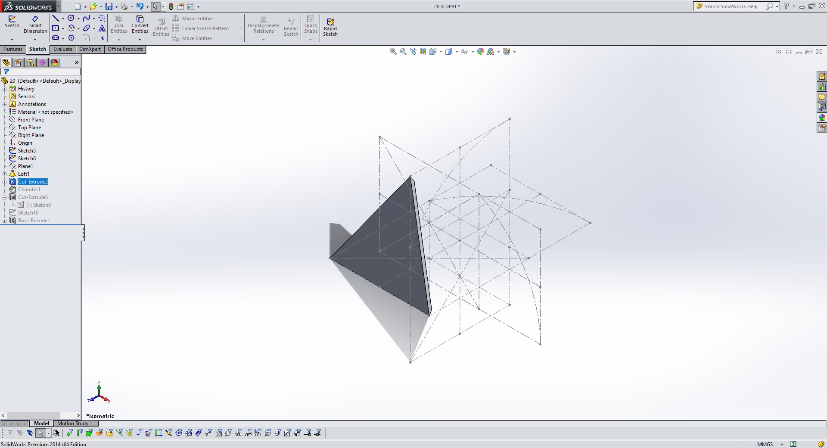
Task: Toggle the Filter Faces selection filter
Action: coord(89,433)
